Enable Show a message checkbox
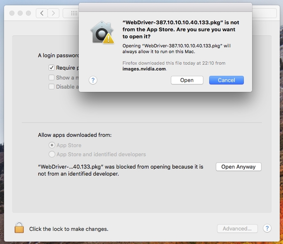The image size is (283, 244). tap(52, 77)
